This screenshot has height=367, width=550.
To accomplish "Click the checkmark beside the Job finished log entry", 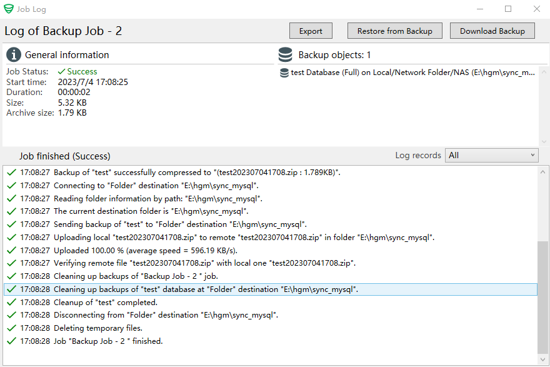I will point(11,341).
